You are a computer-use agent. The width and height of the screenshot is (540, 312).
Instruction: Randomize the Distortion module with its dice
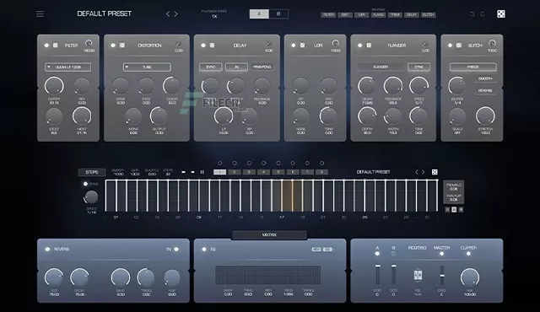point(121,46)
